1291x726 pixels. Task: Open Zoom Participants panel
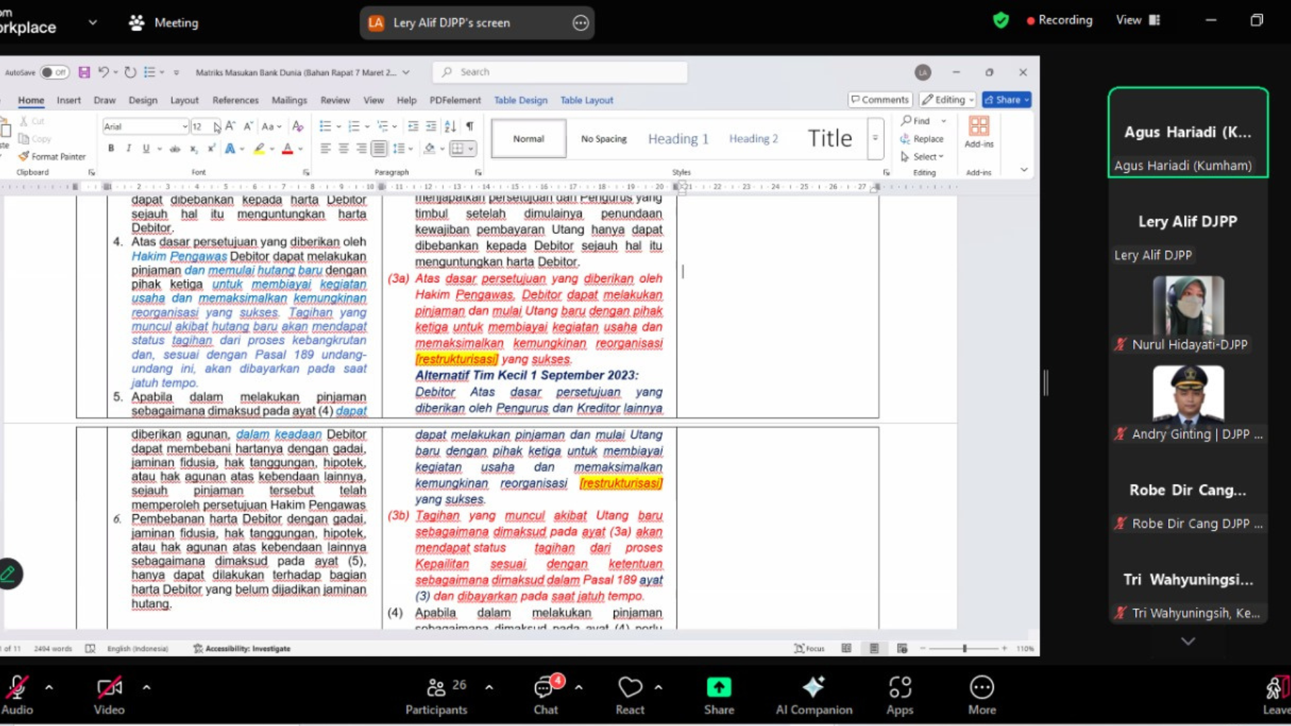click(x=436, y=695)
